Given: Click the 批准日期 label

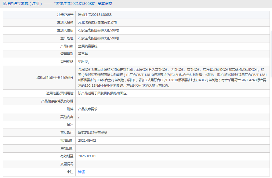Looking at the screenshot, I should pos(67,140).
